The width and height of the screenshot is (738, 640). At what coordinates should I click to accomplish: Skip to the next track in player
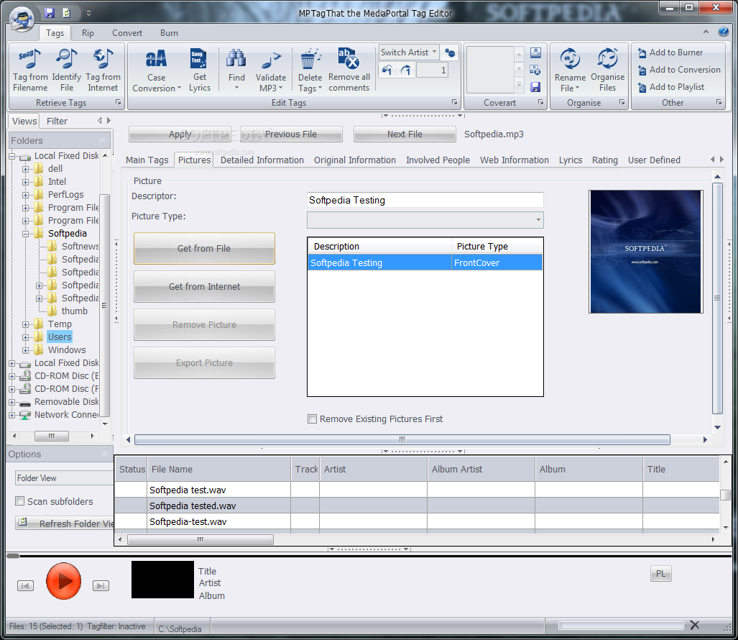[101, 586]
